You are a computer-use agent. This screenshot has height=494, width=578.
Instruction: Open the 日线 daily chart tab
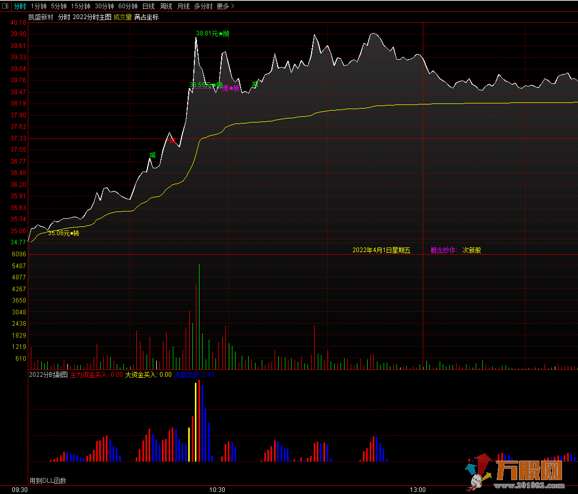click(x=149, y=6)
